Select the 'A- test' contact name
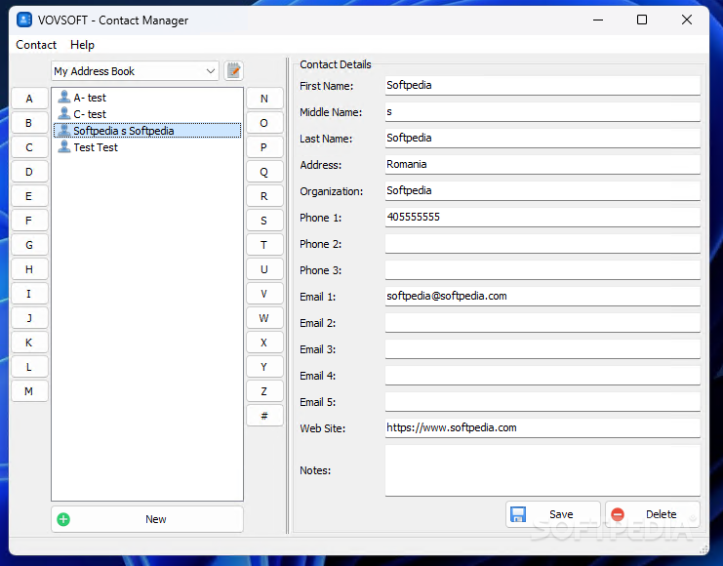 coord(90,98)
